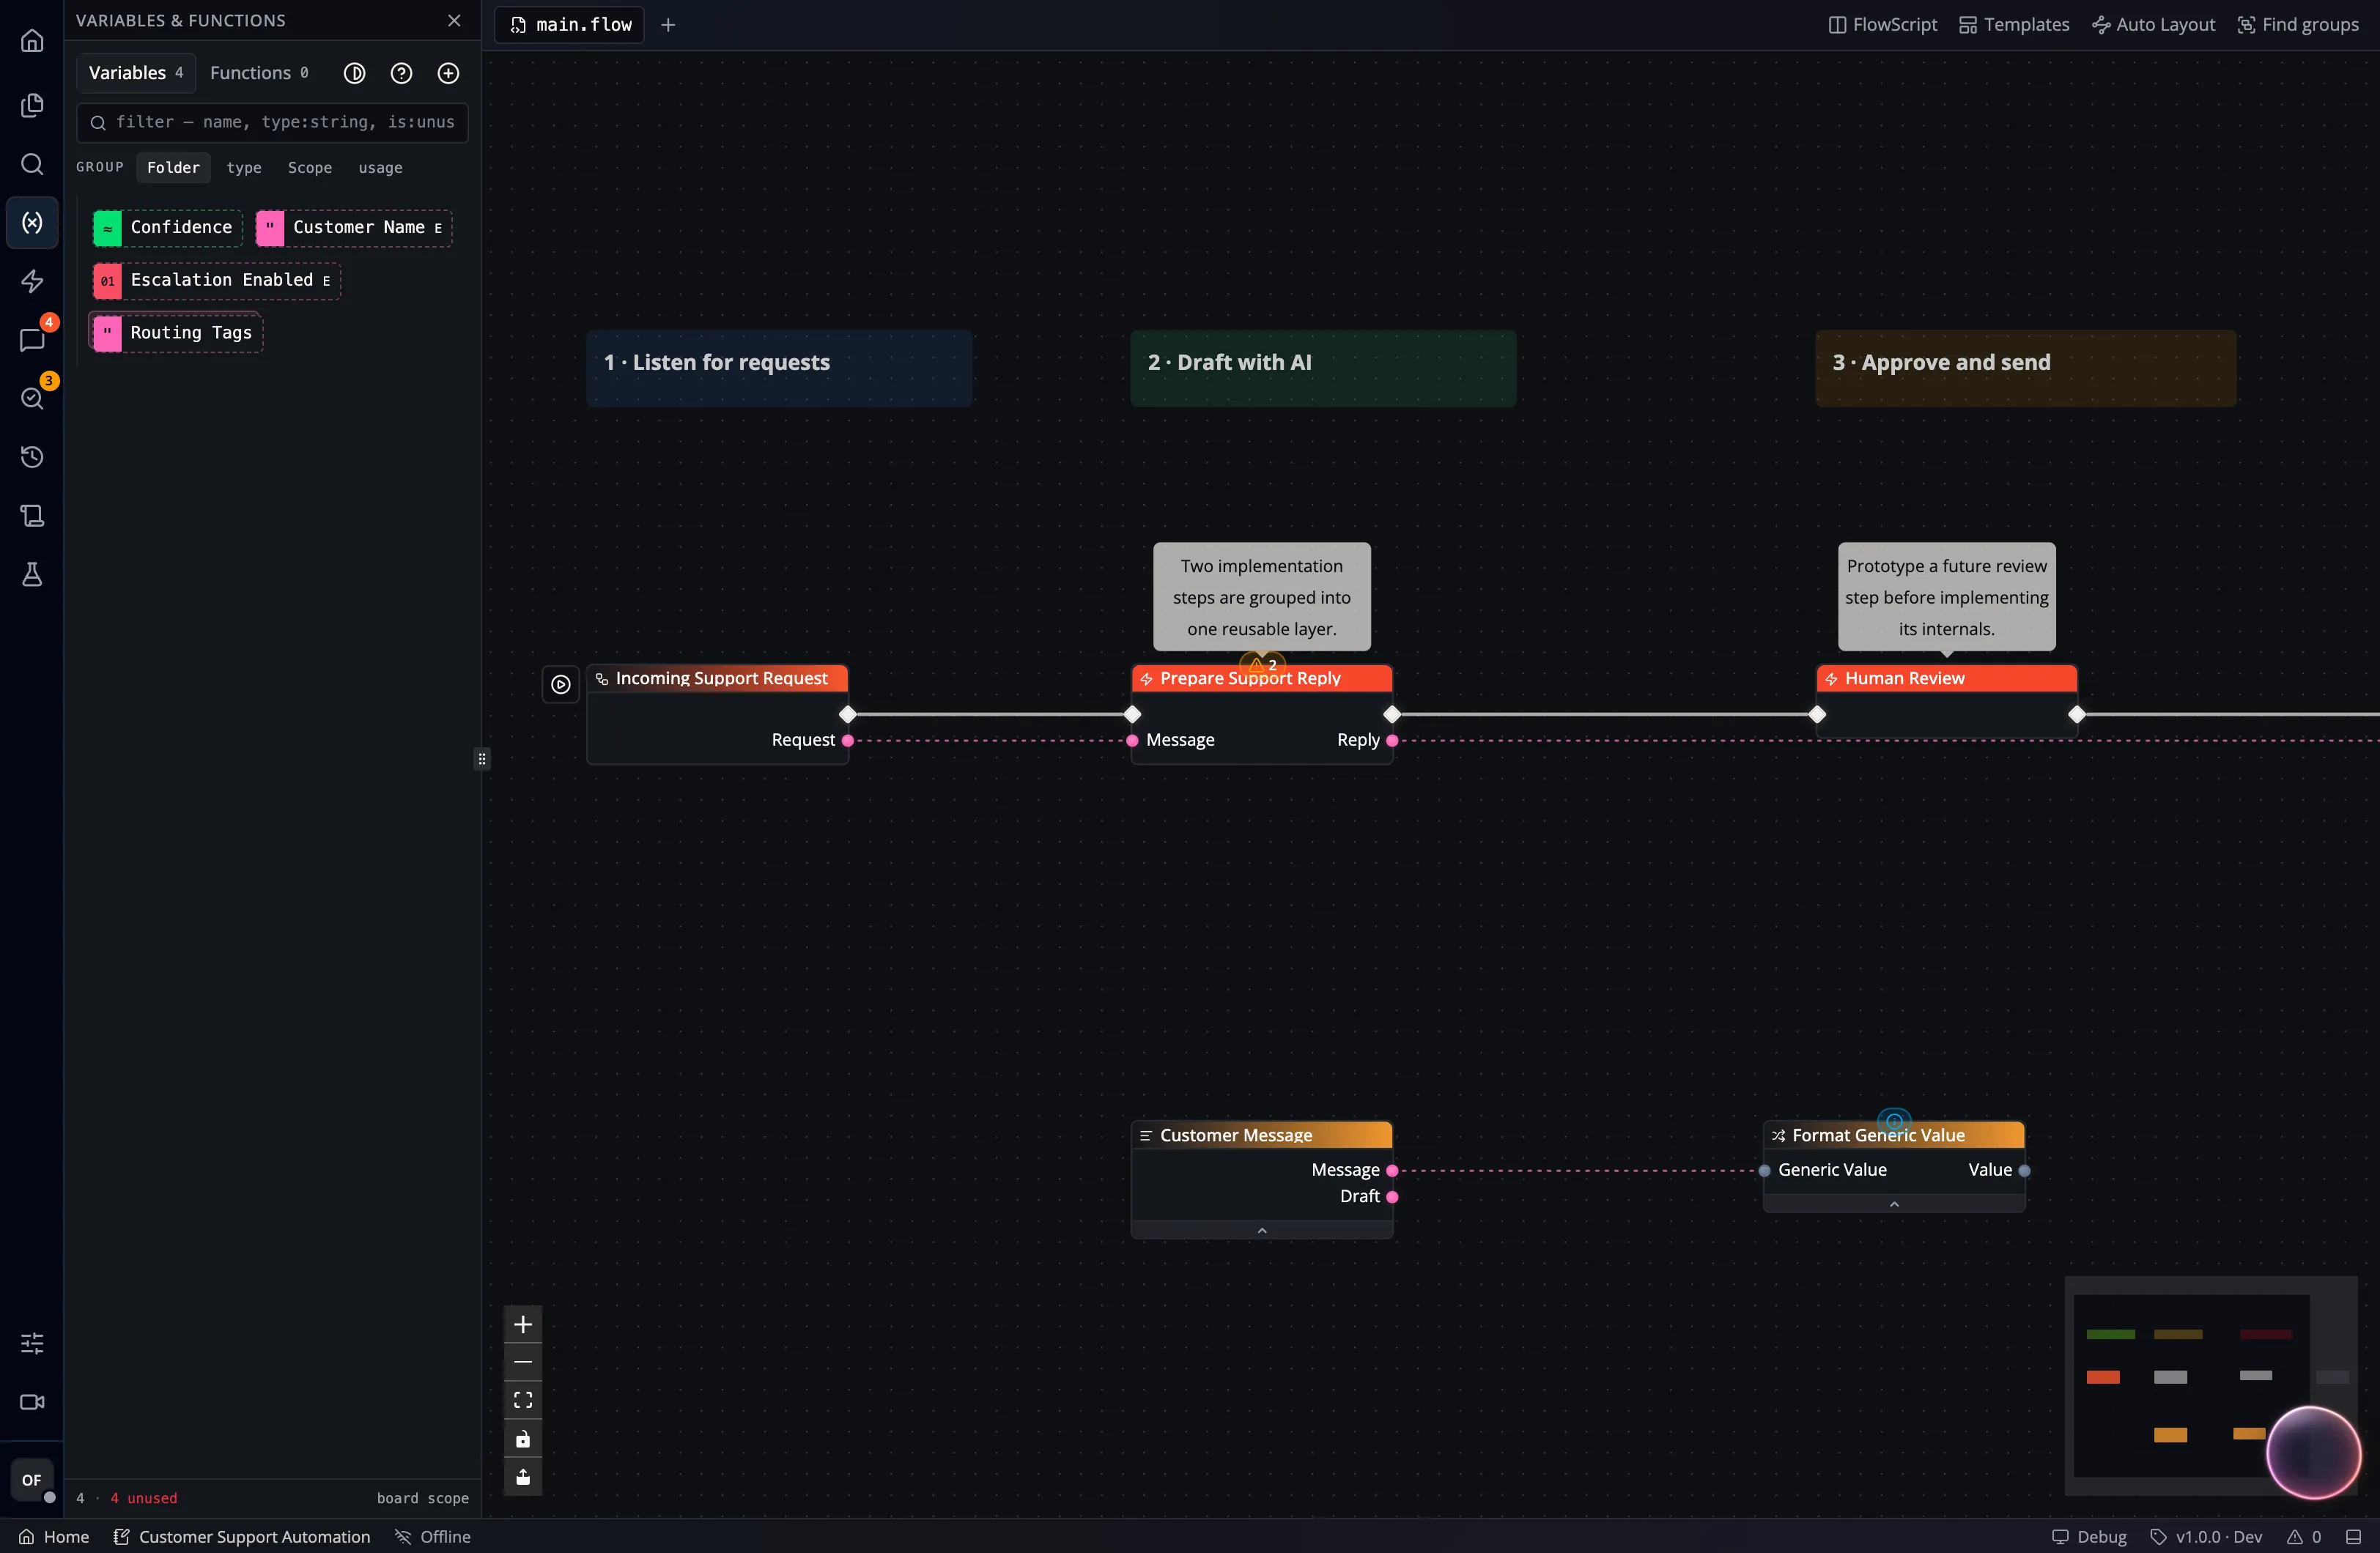Switch to the Functions tab

pos(259,73)
